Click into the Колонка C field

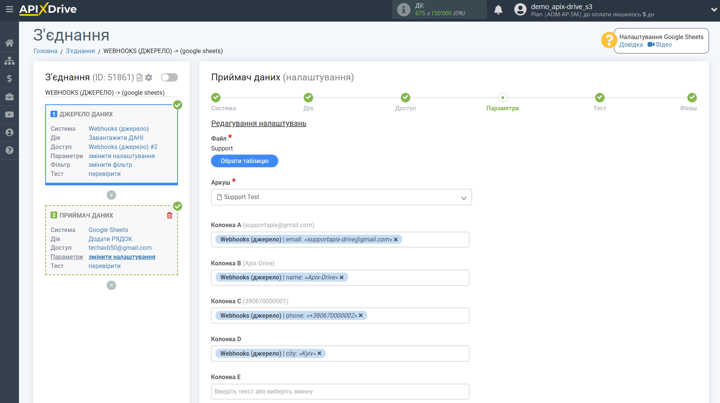[x=340, y=315]
